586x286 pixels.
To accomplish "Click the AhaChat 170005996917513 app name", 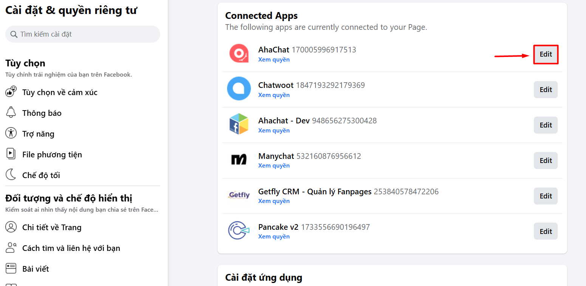I will 307,50.
